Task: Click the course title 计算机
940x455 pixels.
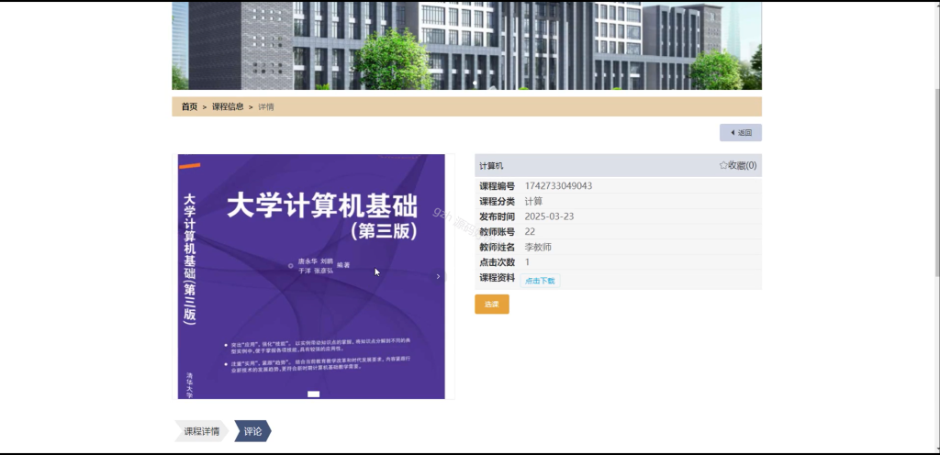Action: pyautogui.click(x=492, y=166)
